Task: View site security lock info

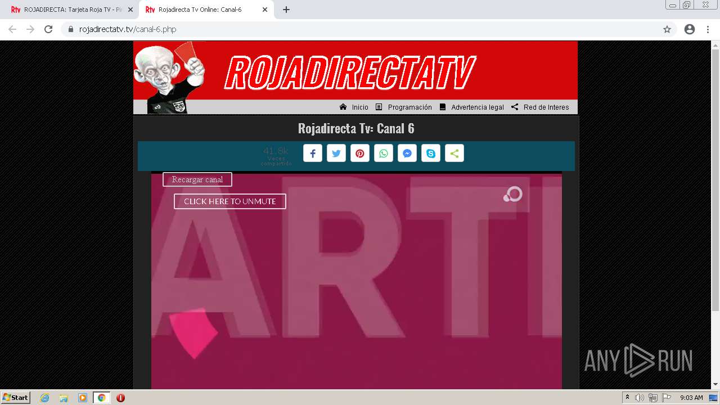Action: pos(71,29)
